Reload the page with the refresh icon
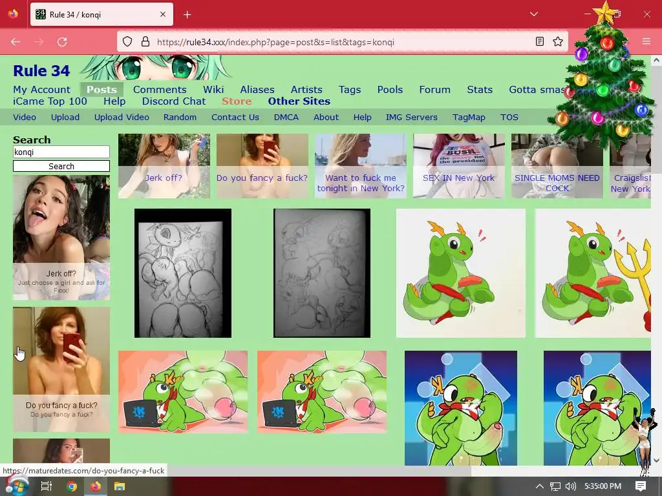The width and height of the screenshot is (662, 496). click(62, 42)
